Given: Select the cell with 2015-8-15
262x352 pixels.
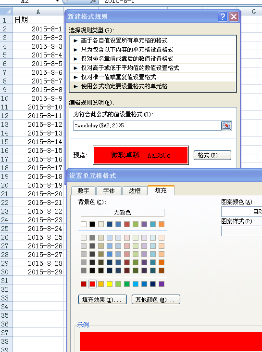Looking at the screenshot, I should pos(38,150).
